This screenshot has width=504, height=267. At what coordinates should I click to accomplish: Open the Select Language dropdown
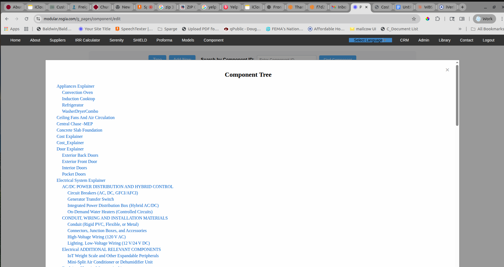(x=370, y=40)
